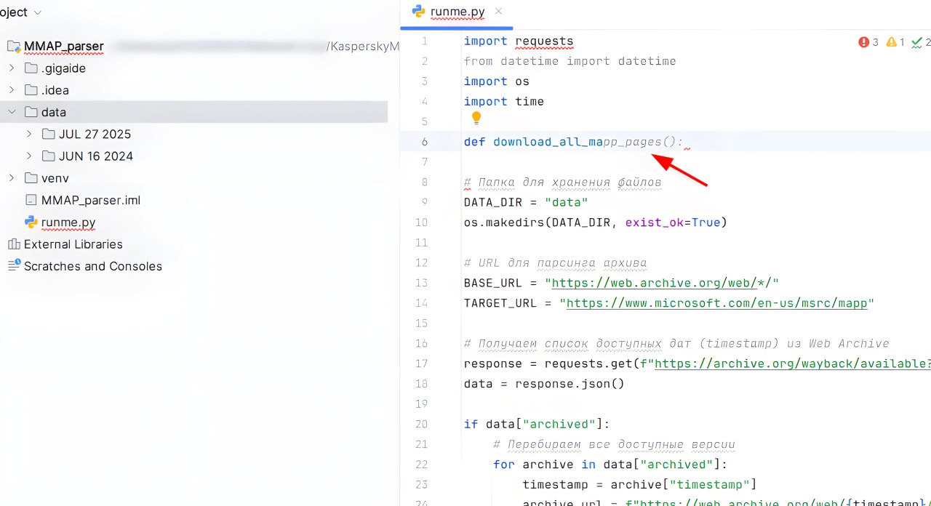Select the JUN 16 2024 folder
Screen dimensions: 931x506
[x=95, y=156]
